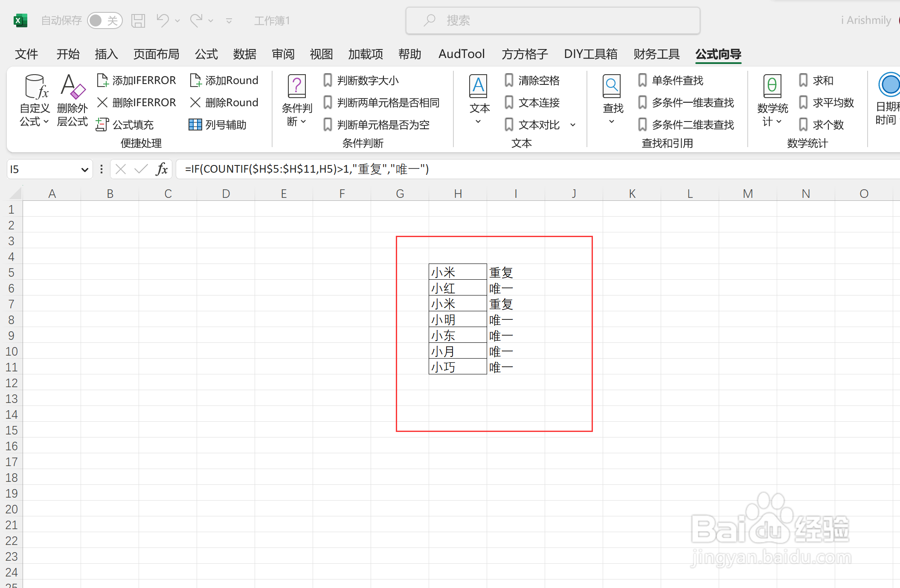The height and width of the screenshot is (588, 900).
Task: Click the Save disk icon
Action: 138,20
